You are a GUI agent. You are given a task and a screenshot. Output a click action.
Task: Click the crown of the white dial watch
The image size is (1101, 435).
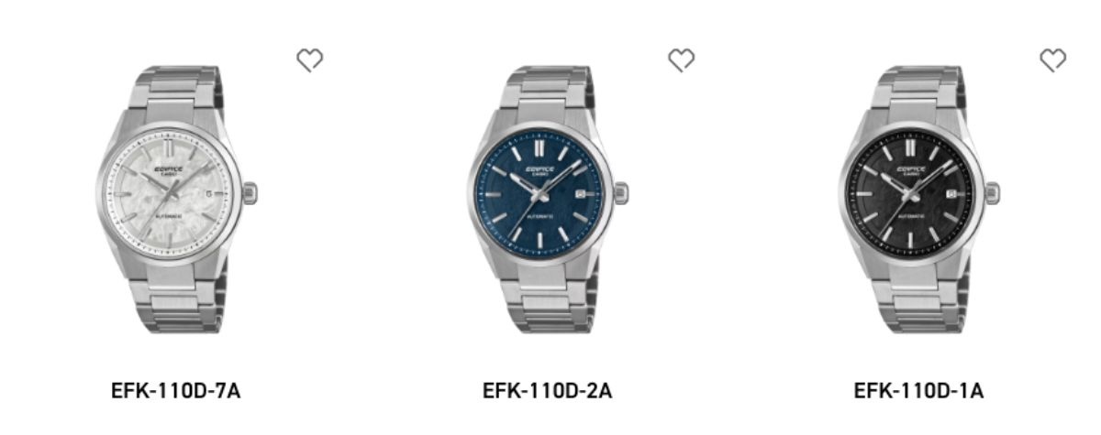250,193
